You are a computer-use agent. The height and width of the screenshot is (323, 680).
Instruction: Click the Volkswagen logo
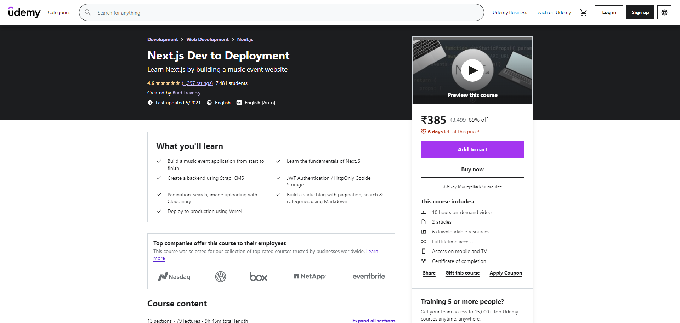coord(221,277)
